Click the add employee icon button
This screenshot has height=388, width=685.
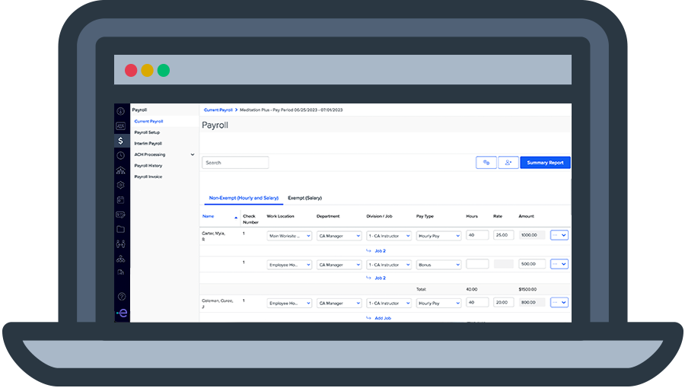click(x=508, y=162)
